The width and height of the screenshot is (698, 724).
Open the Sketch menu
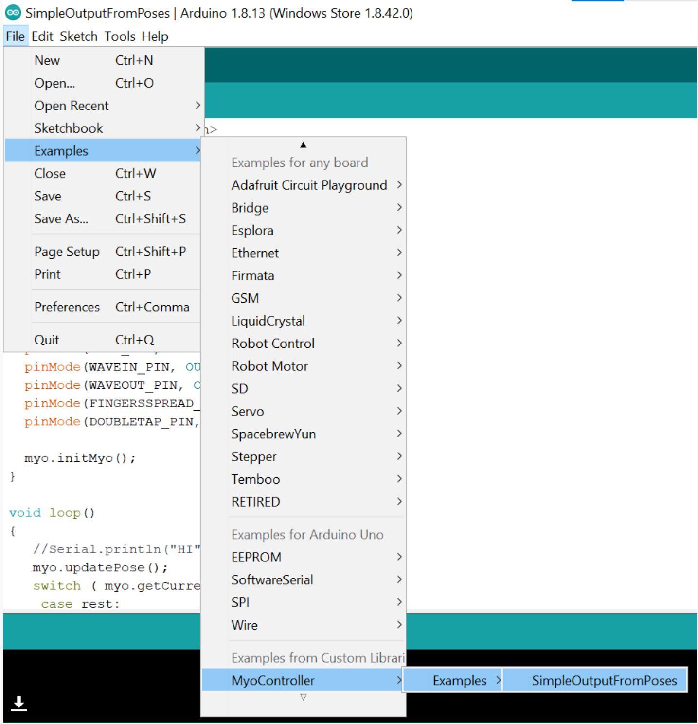click(79, 36)
